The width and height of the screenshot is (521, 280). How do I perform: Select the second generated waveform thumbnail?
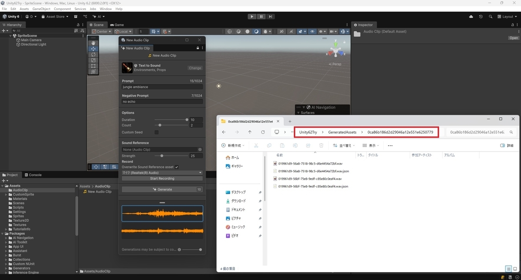(162, 231)
